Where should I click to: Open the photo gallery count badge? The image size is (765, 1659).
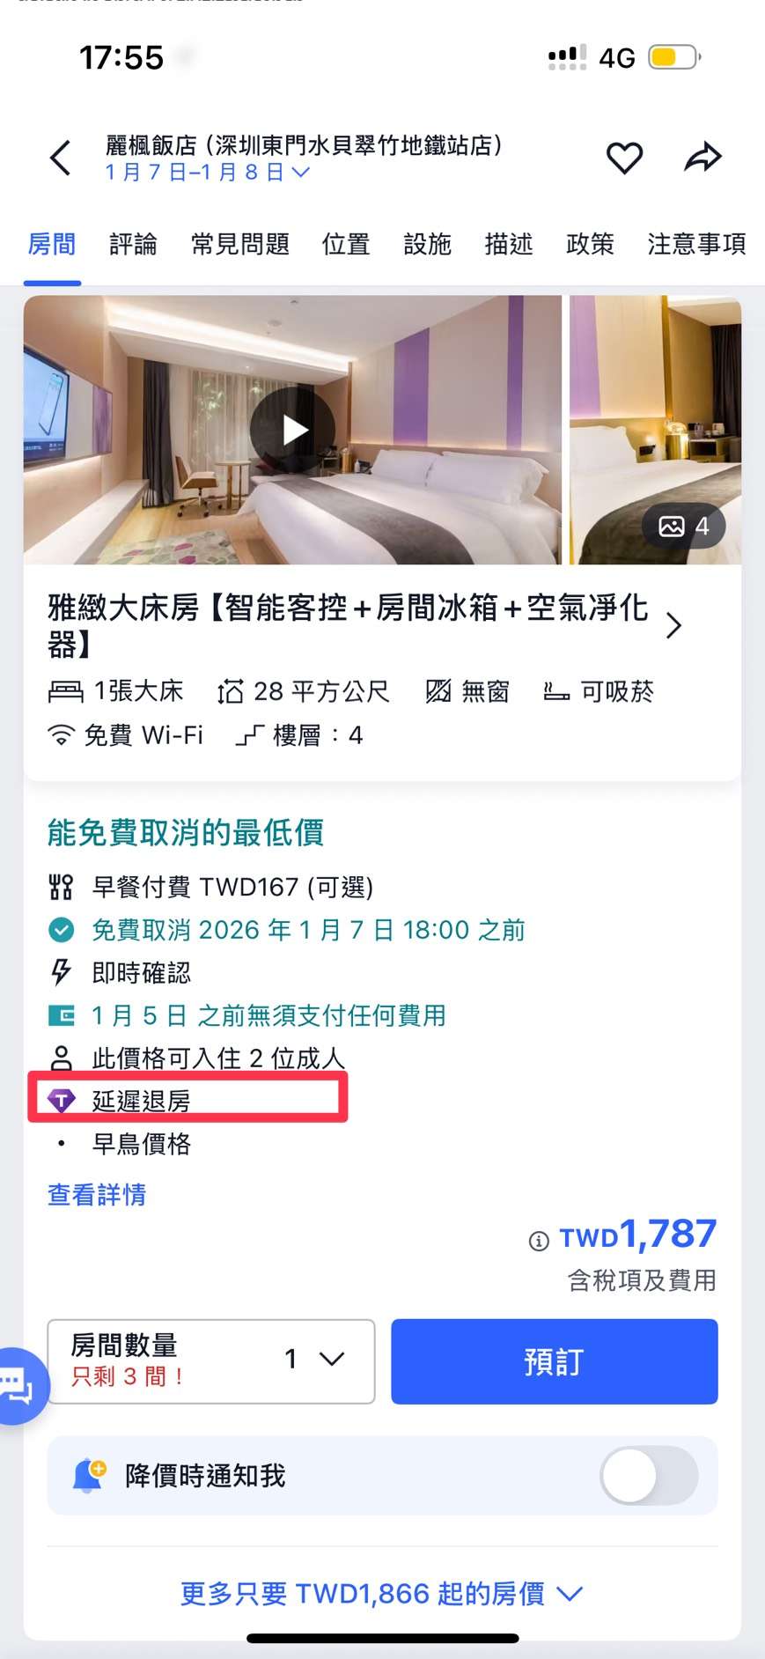click(x=683, y=526)
